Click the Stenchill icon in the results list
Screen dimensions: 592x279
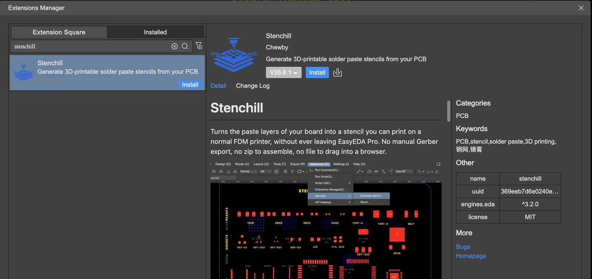[23, 72]
